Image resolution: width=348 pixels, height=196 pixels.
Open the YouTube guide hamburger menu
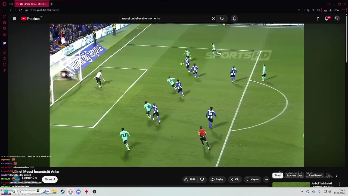point(15,19)
